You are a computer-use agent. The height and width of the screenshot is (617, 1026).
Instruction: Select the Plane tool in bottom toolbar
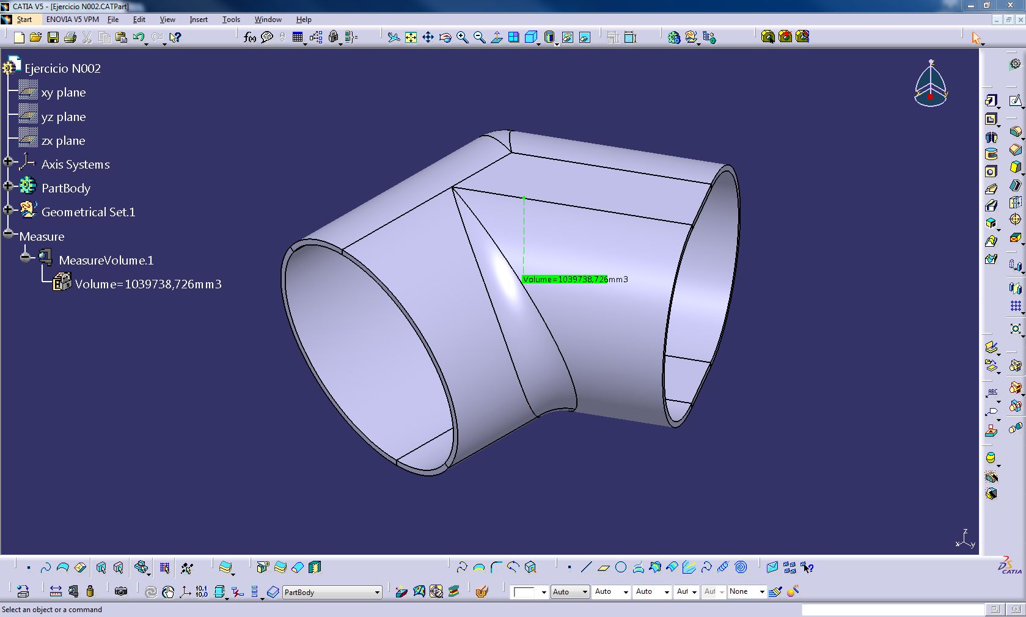603,567
